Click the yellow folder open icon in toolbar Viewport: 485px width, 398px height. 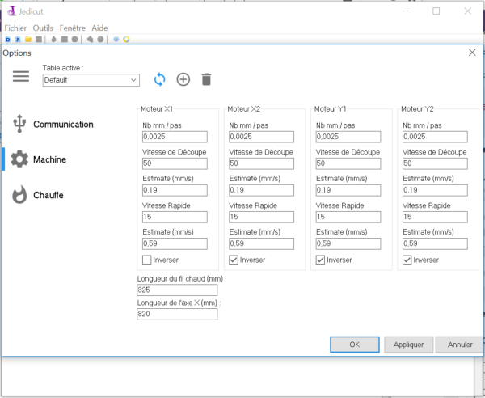point(28,39)
